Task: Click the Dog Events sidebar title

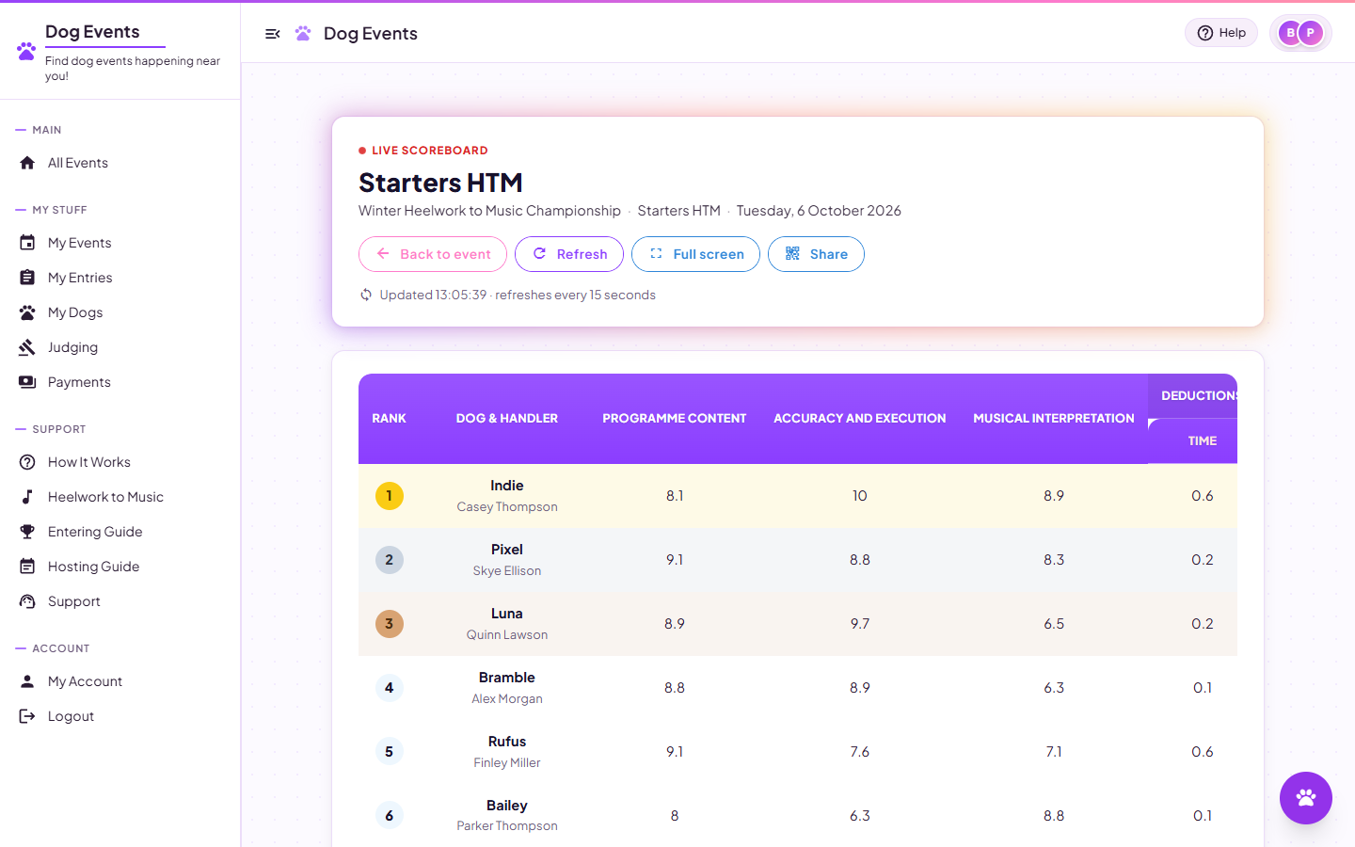Action: [92, 32]
